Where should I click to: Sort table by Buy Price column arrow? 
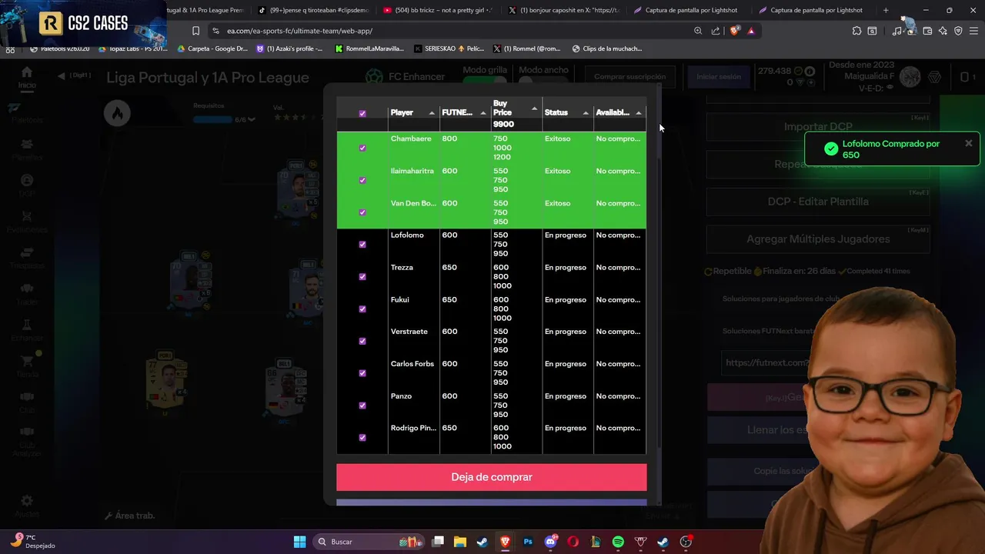pyautogui.click(x=534, y=108)
